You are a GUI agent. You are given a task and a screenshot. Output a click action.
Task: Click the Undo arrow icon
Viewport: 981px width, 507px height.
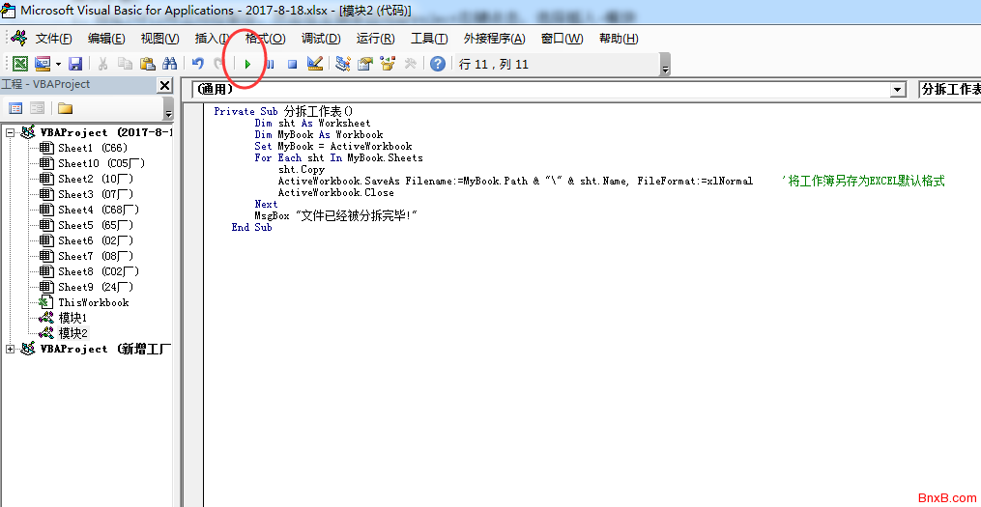(198, 64)
